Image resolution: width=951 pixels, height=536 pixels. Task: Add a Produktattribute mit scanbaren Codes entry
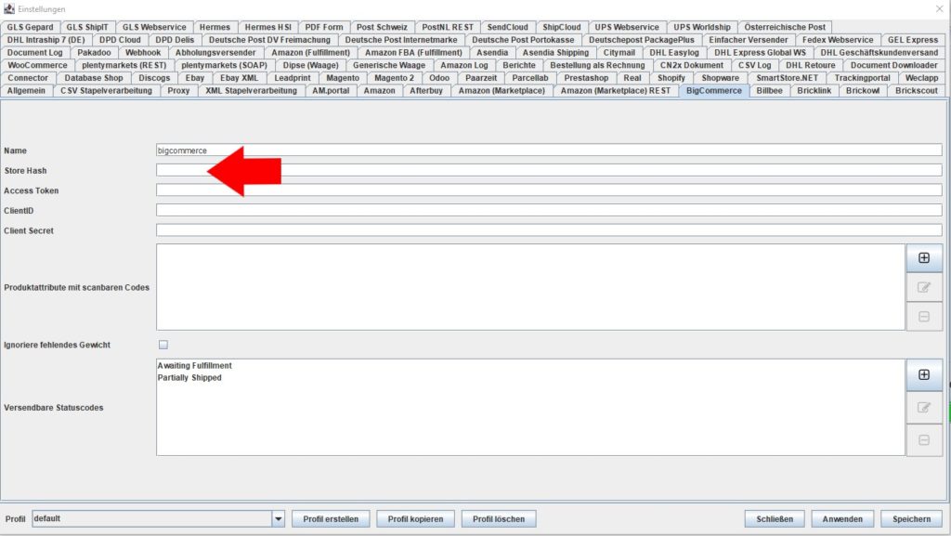pyautogui.click(x=924, y=258)
